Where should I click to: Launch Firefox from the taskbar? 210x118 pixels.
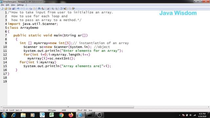71,115
